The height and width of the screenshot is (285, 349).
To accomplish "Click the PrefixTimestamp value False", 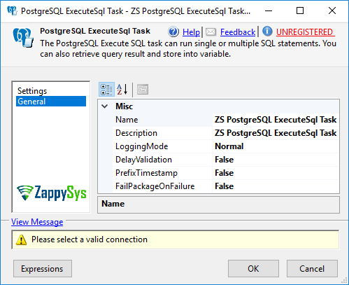I will (225, 173).
